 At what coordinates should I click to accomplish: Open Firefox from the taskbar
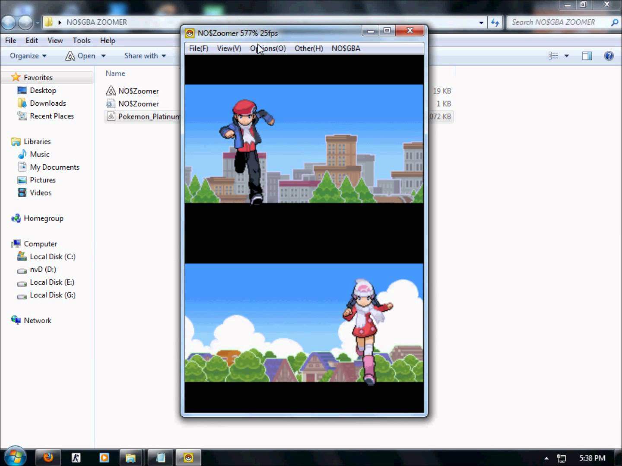[48, 457]
